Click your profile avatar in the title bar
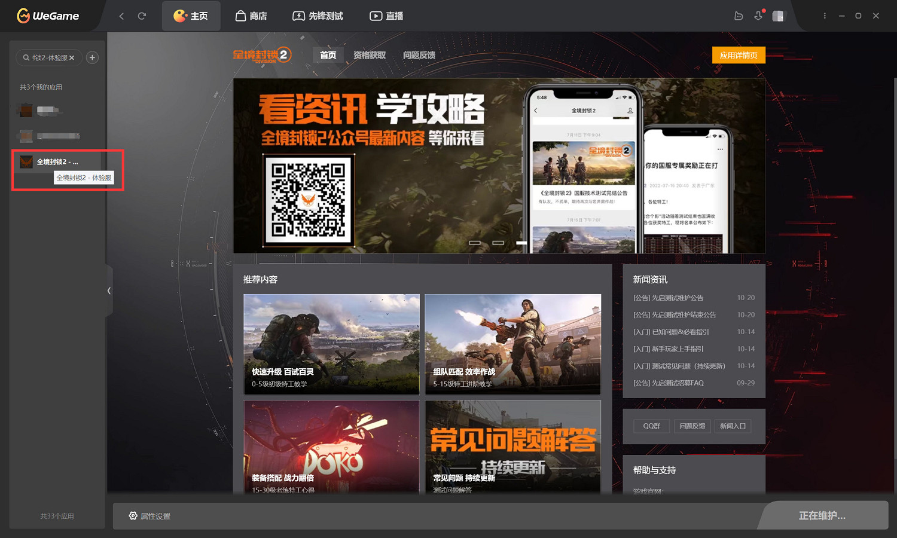 [779, 16]
